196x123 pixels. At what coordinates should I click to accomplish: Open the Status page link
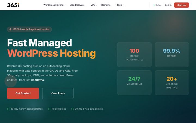pos(158,5)
